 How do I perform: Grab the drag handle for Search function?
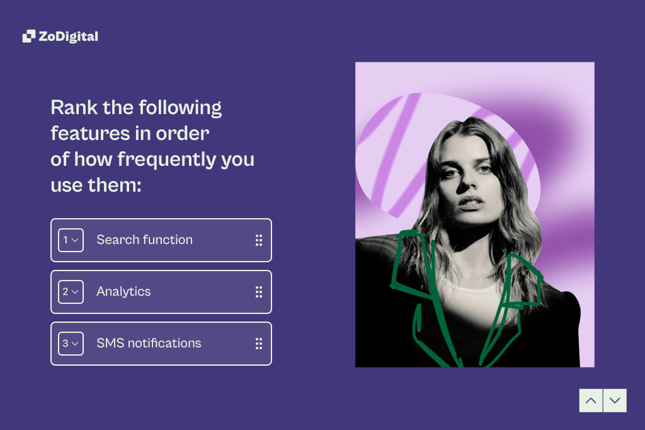pos(258,240)
